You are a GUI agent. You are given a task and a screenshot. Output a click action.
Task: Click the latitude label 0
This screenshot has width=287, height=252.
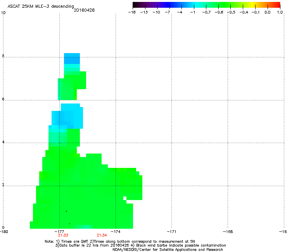pyautogui.click(x=3, y=228)
